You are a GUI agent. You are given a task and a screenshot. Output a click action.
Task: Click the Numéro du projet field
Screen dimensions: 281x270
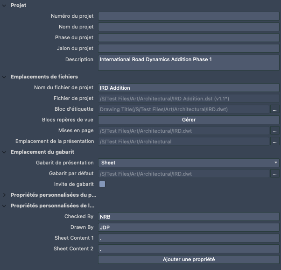tap(189, 16)
